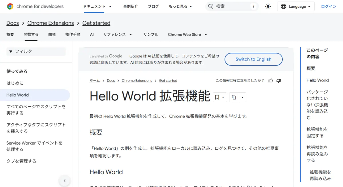Click the Switch to English button
Viewport: 343px width, 187px height.
pyautogui.click(x=254, y=59)
